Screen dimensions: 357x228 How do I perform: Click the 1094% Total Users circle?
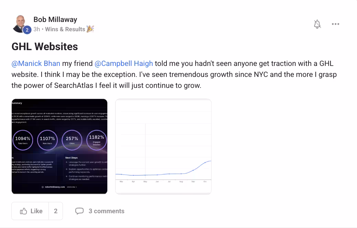point(23,140)
